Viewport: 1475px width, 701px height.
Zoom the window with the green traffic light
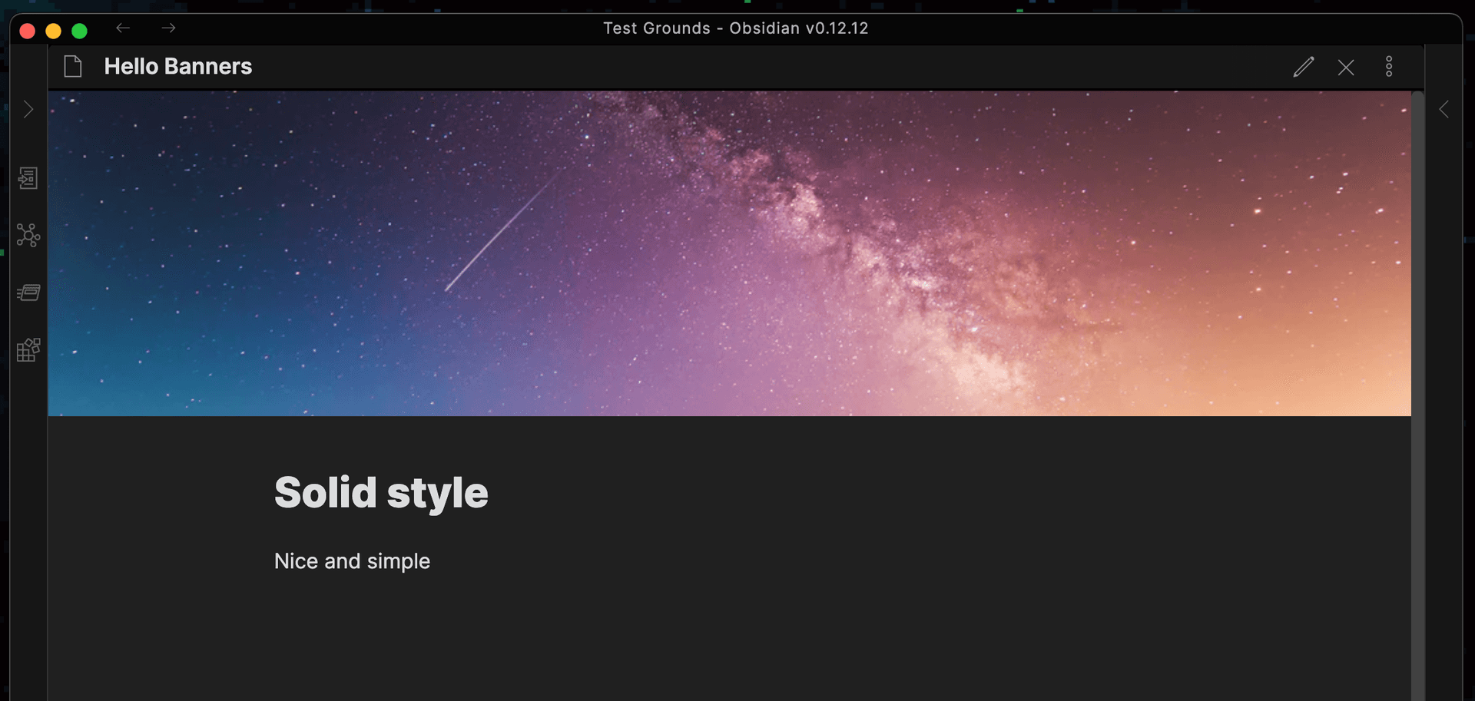79,31
